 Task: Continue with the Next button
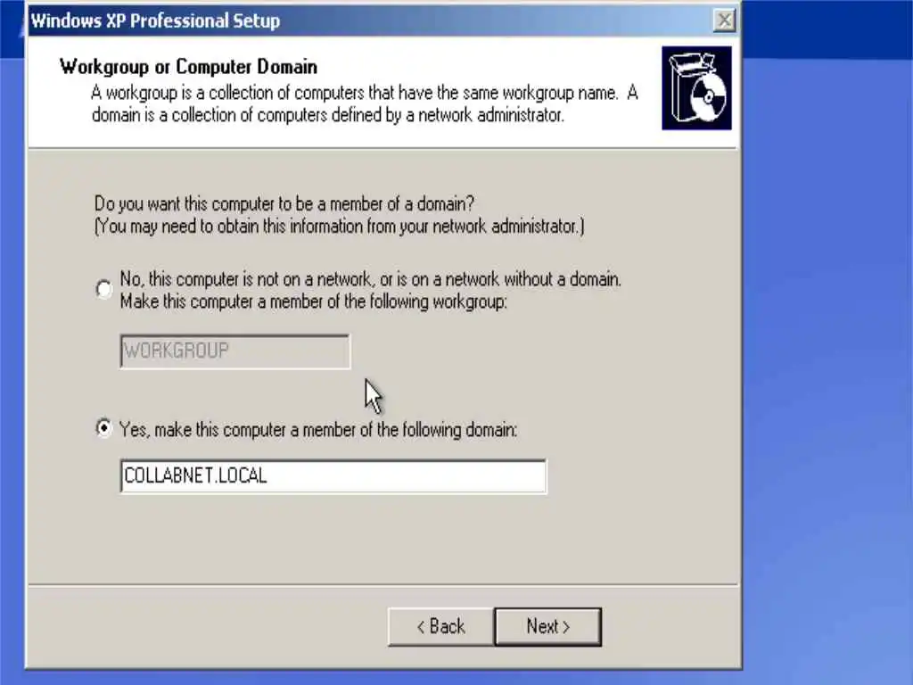pos(548,627)
